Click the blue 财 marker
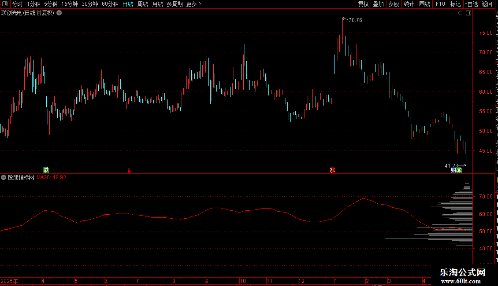The image size is (498, 286). [x=453, y=170]
